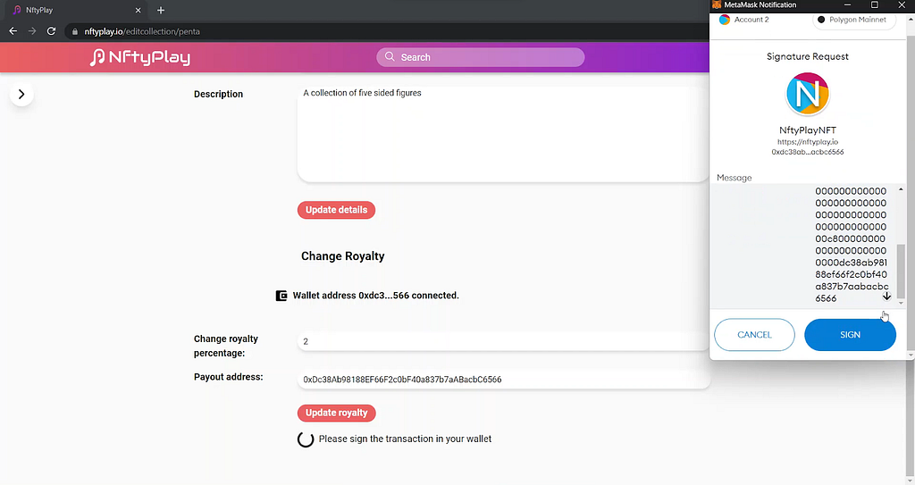Click 'Please sign the transaction' message
Viewport: 915px width, 485px height.
click(x=405, y=439)
